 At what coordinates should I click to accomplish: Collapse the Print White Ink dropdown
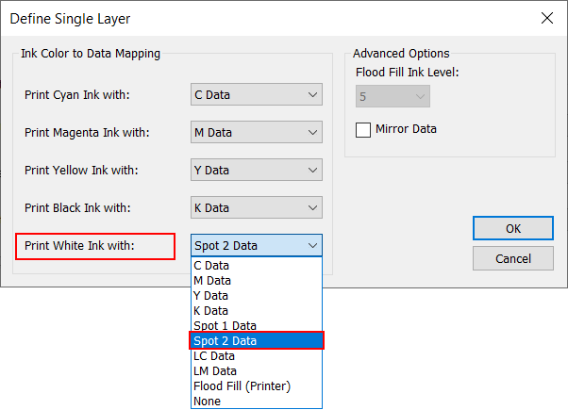pyautogui.click(x=256, y=245)
